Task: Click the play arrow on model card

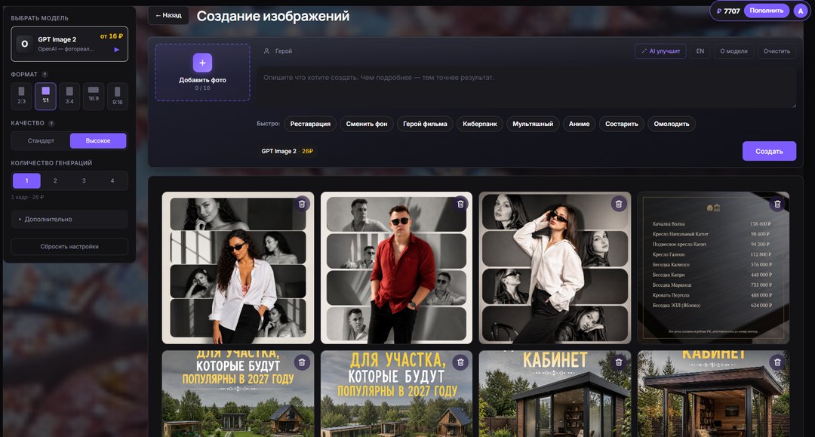Action: pos(116,50)
